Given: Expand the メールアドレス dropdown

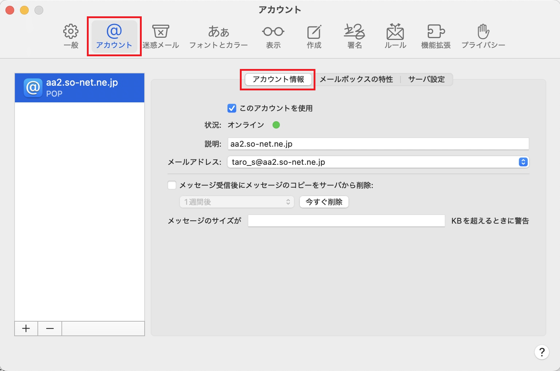Looking at the screenshot, I should pyautogui.click(x=523, y=162).
